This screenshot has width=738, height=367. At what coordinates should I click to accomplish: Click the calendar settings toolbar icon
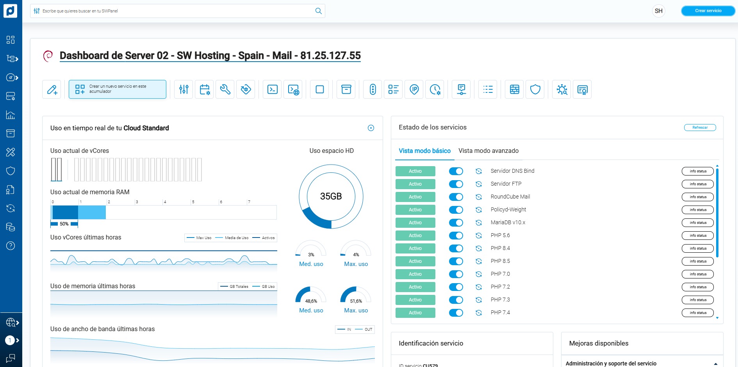tap(205, 89)
